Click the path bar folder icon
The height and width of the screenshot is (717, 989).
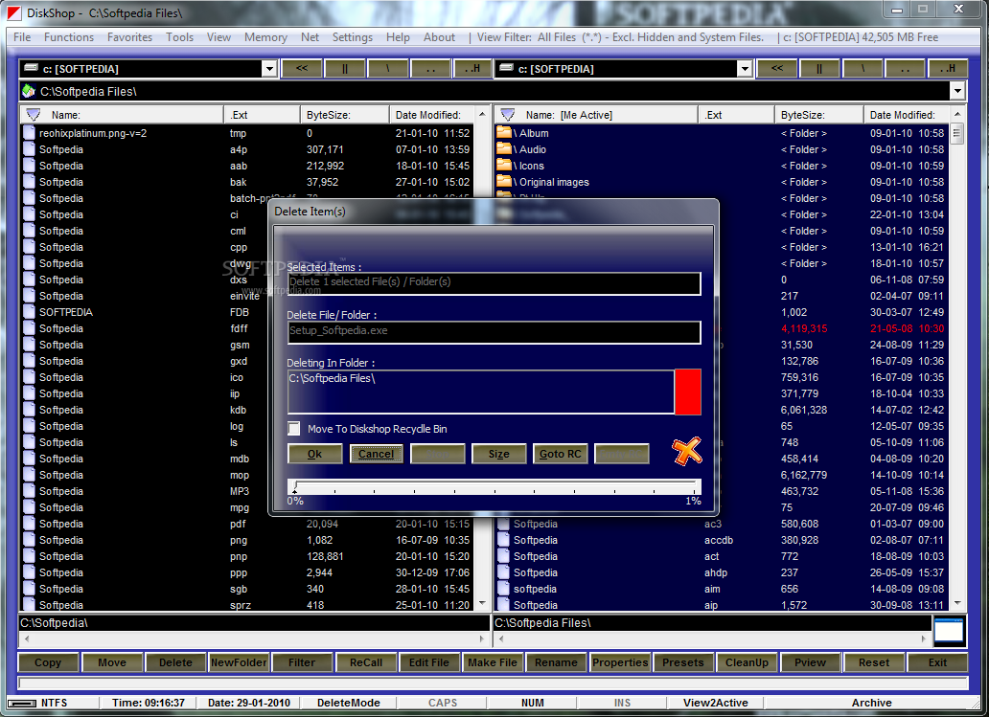[29, 91]
